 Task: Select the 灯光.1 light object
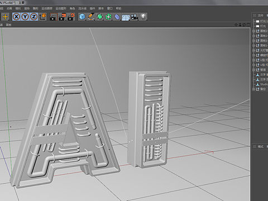click(x=262, y=21)
